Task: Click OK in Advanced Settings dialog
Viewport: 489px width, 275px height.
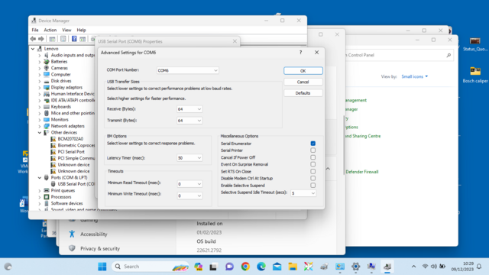Action: (303, 71)
